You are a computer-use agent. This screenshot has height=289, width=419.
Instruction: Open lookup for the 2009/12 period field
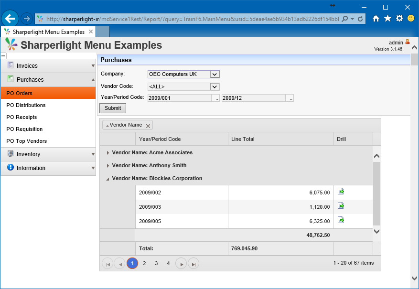[290, 98]
